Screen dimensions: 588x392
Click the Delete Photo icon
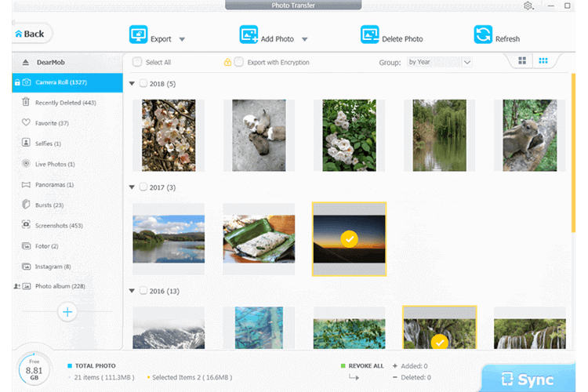(x=369, y=35)
